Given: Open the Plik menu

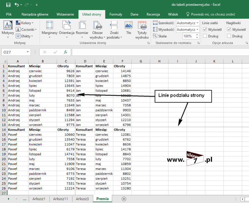Looking at the screenshot, I should [9, 14].
